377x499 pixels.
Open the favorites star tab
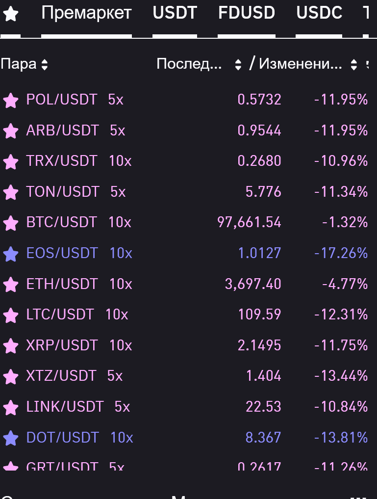pyautogui.click(x=10, y=14)
